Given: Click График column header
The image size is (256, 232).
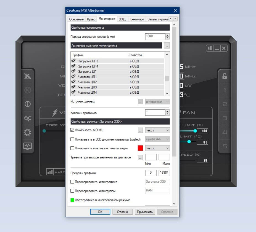Looking at the screenshot, I should [x=99, y=55].
